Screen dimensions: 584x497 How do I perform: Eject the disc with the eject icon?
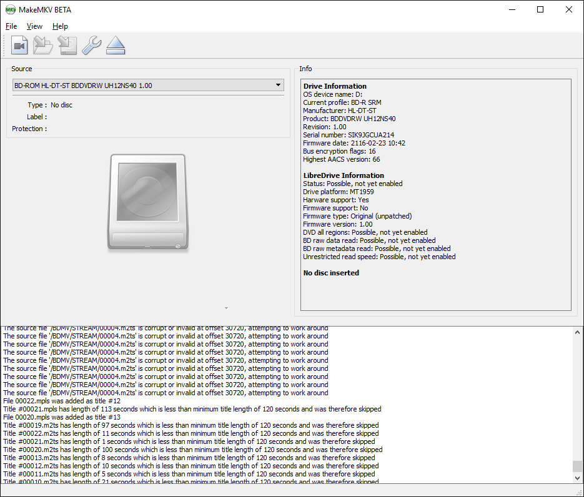tap(116, 46)
